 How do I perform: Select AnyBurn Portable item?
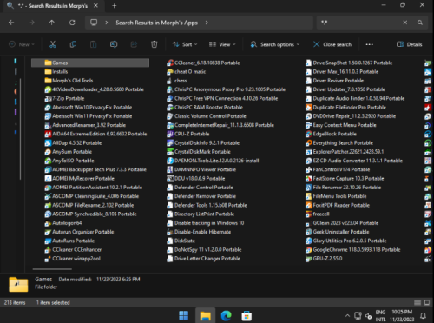(69, 152)
